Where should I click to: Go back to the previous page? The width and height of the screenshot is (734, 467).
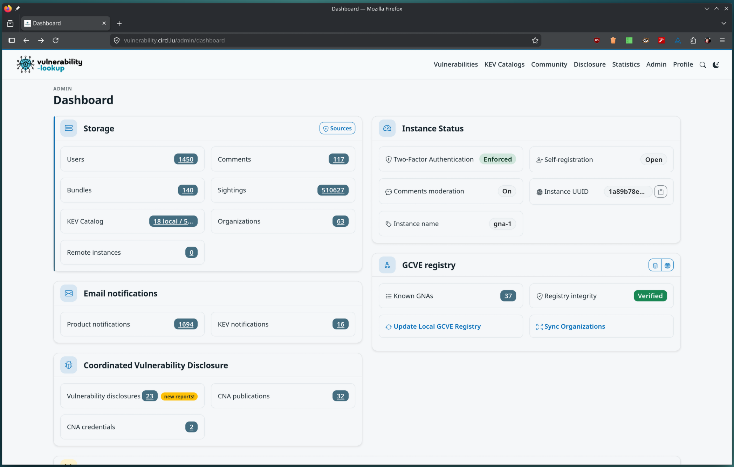point(26,40)
